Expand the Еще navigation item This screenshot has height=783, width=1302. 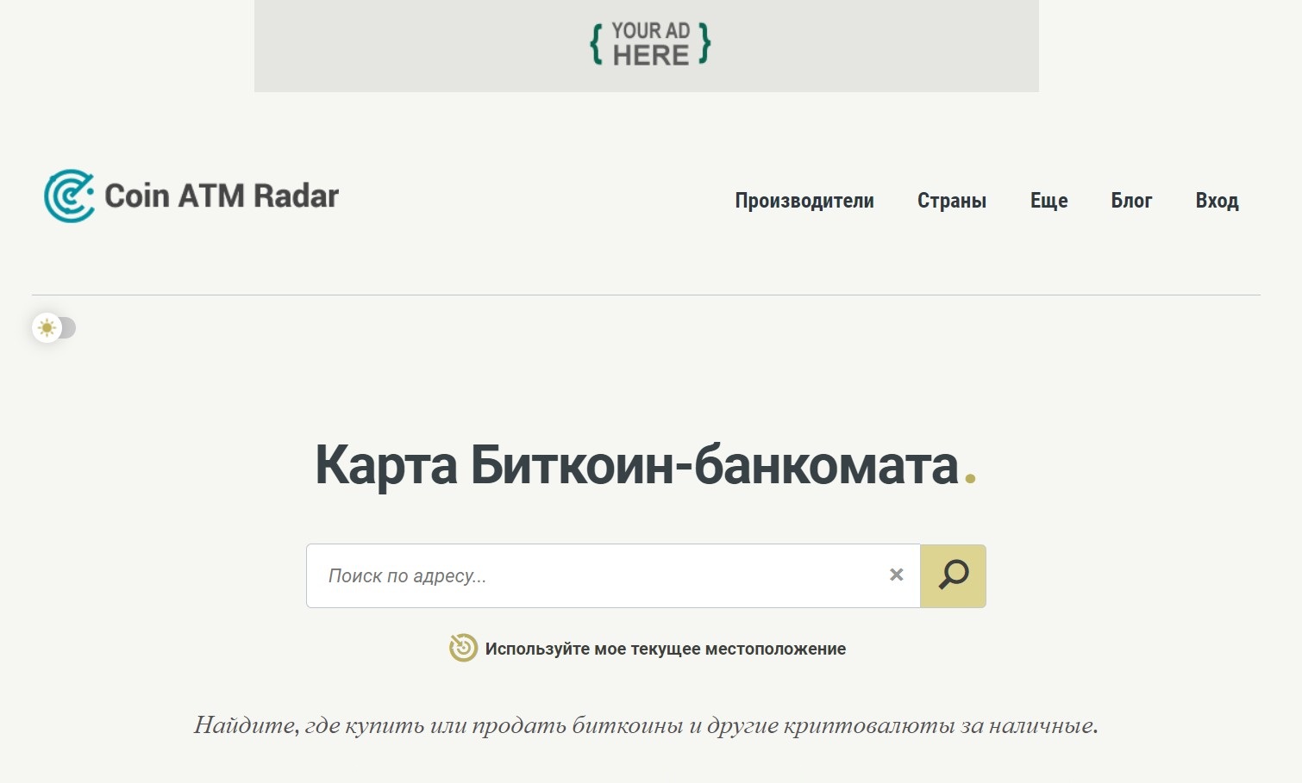[1048, 201]
